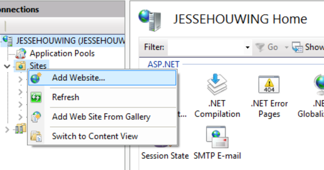This screenshot has height=170, width=324.
Task: Click the Session State label
Action: coord(165,156)
